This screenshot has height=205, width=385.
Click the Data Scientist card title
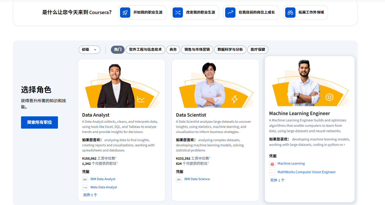tap(191, 115)
